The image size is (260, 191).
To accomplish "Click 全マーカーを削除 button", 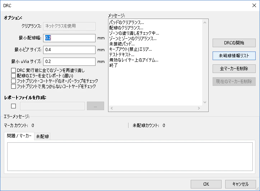I will coord(234,69).
